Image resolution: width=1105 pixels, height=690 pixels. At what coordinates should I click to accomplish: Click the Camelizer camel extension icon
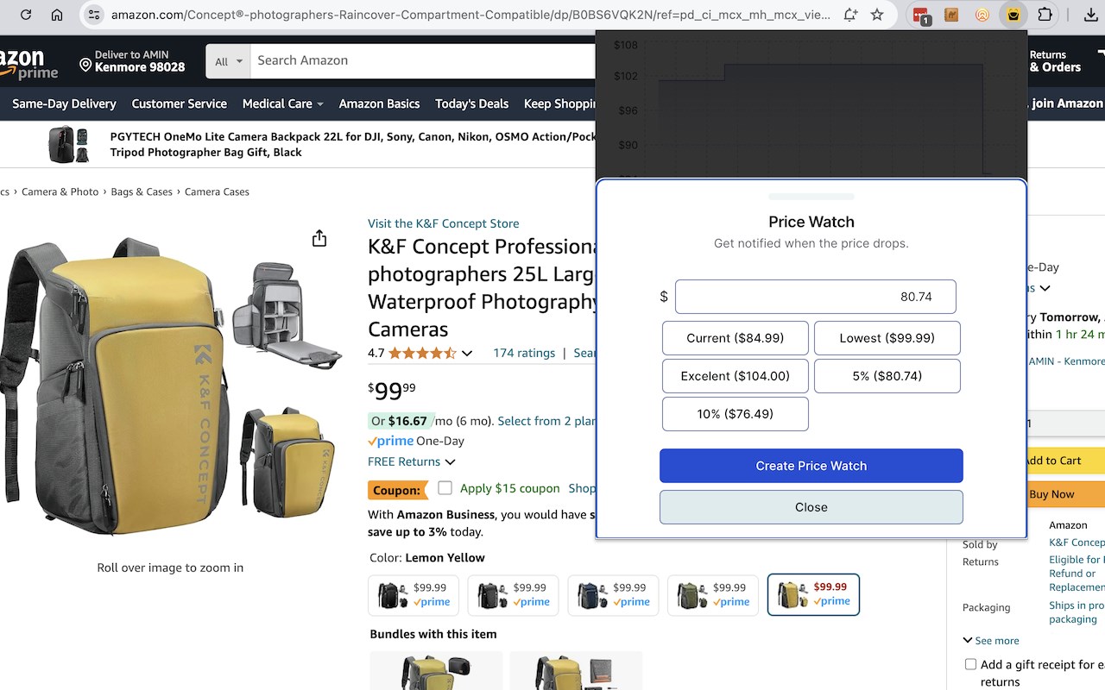(951, 15)
